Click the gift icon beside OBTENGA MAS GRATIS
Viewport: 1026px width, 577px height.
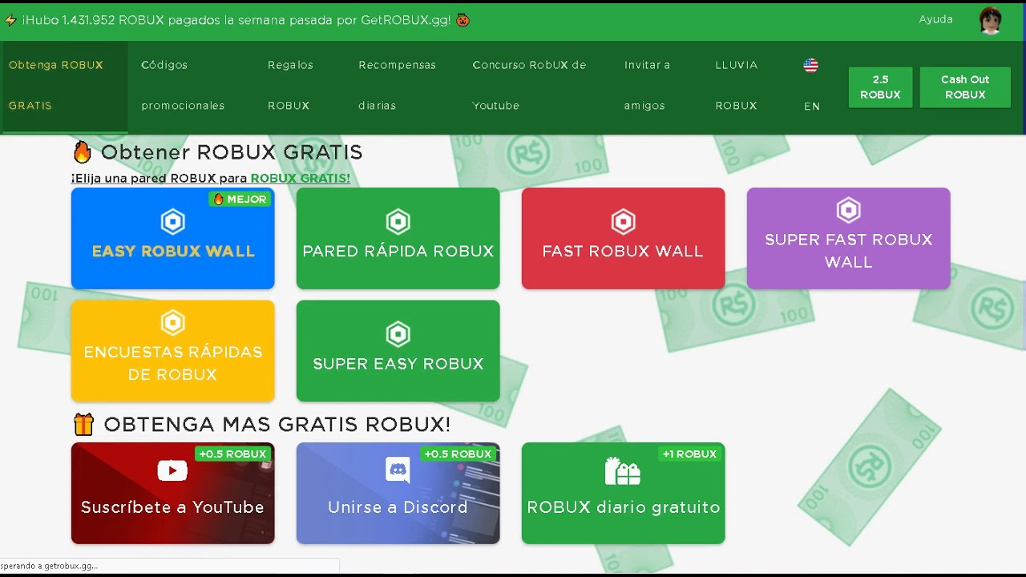click(83, 424)
